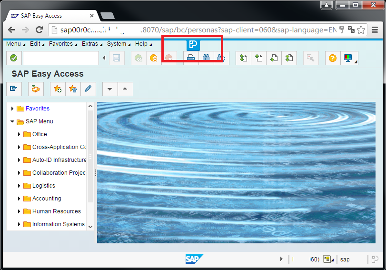
Task: Bookmark this page with the star icon
Action: click(361, 30)
